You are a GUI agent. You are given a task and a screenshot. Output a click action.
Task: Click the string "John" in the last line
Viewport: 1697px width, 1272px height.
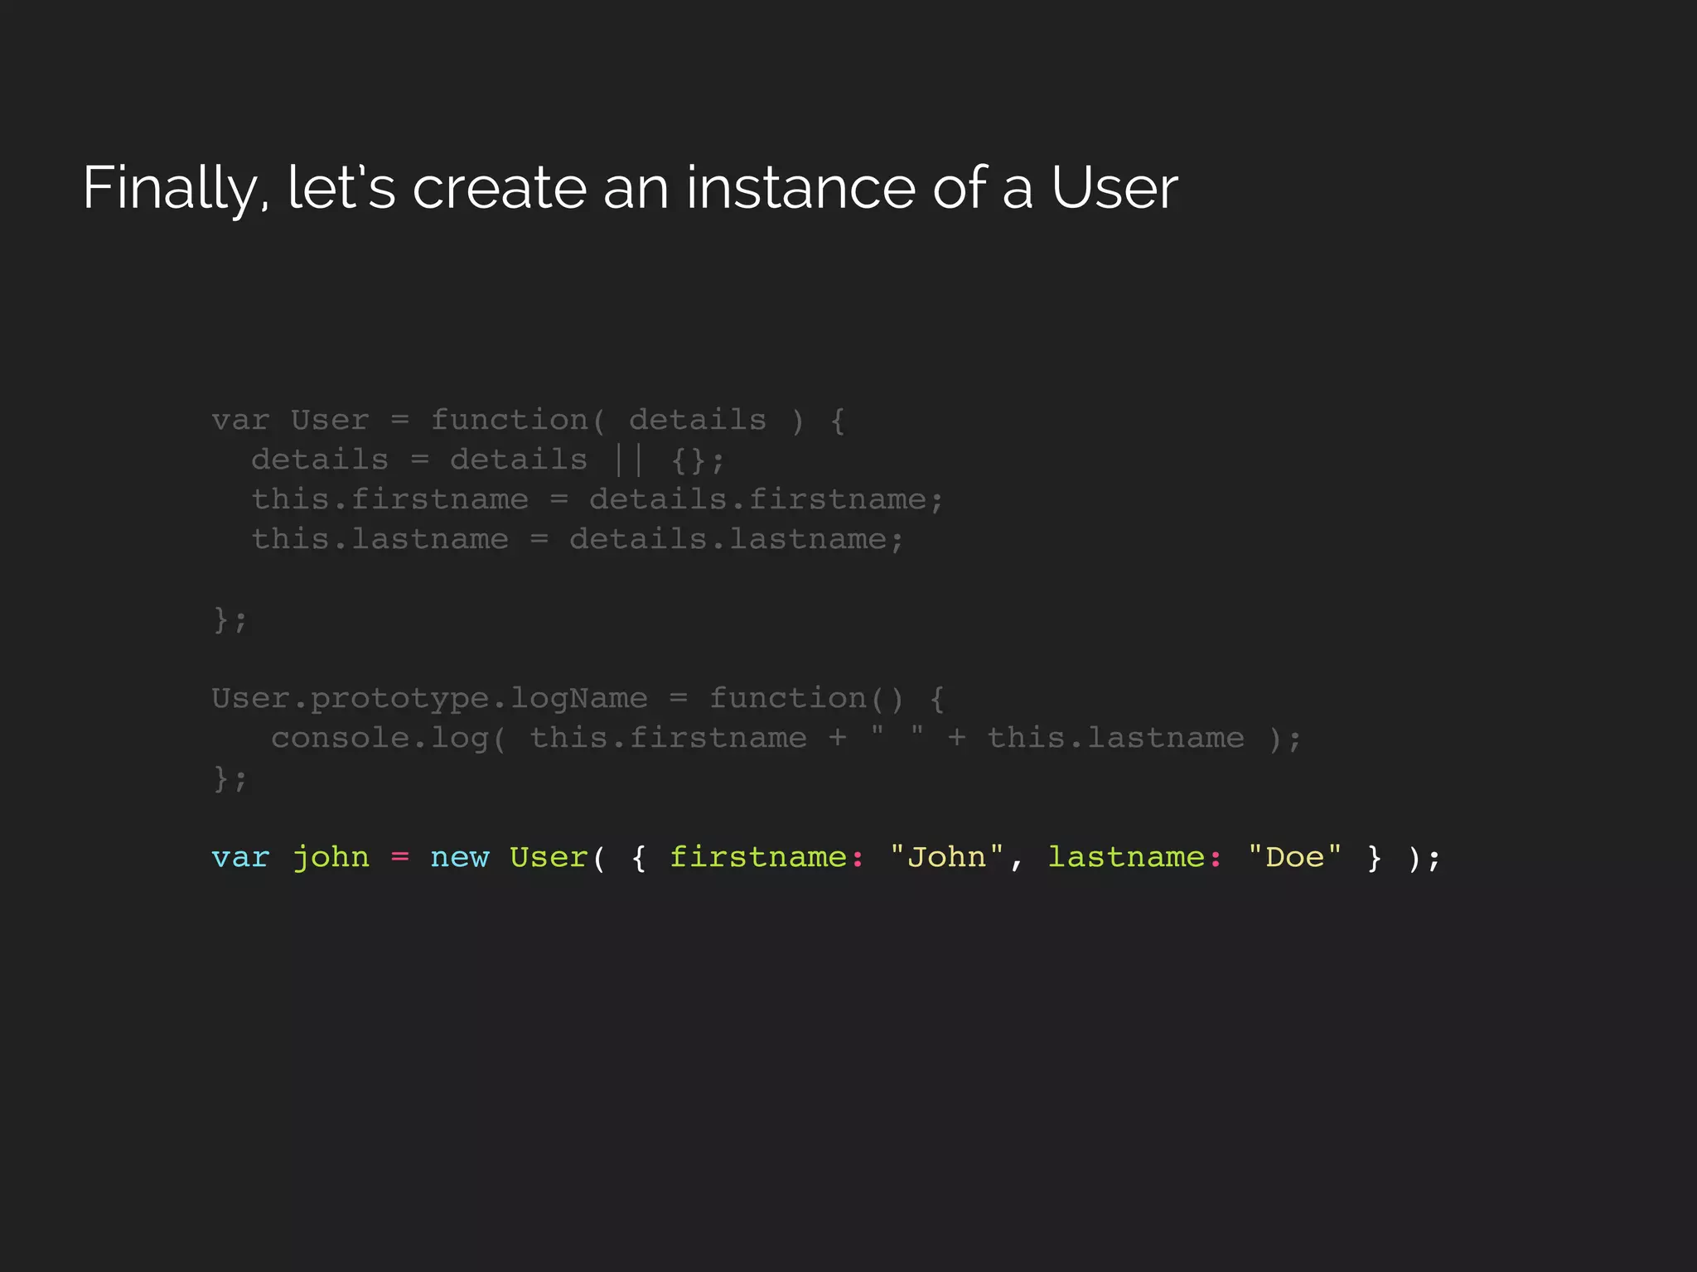[x=946, y=856]
